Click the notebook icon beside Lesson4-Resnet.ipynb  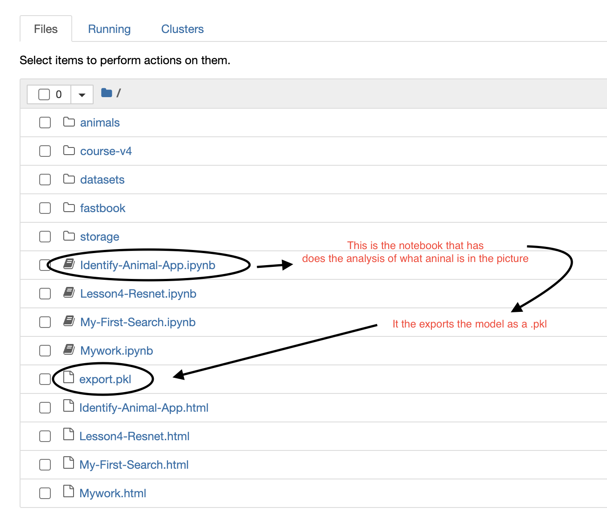[69, 292]
